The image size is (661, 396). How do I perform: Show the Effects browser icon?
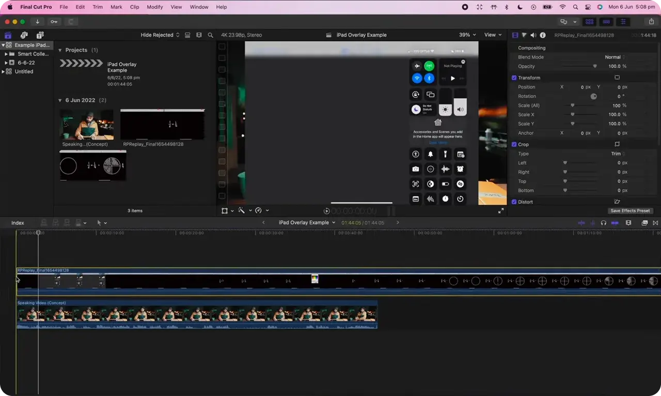tap(644, 223)
